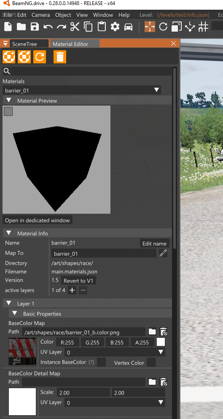Browse BaseColor Map path folder icon
223x419 pixels.
pyautogui.click(x=152, y=332)
